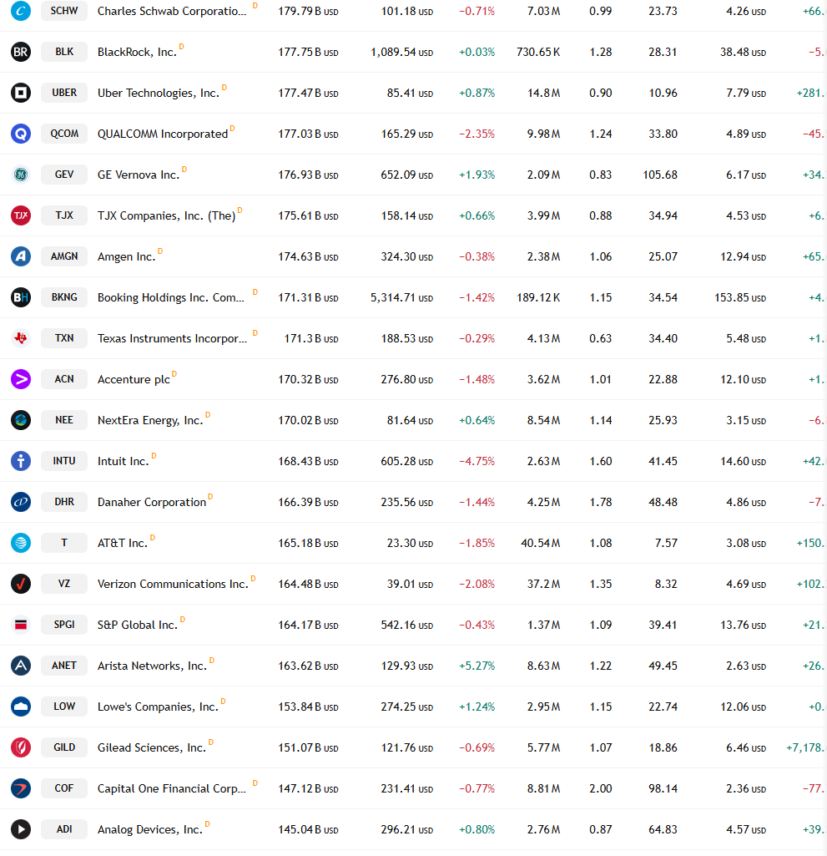This screenshot has width=827, height=856.
Task: Open the ACN ticker badge
Action: pyautogui.click(x=64, y=379)
